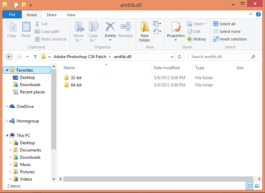Click Invert selection
Screen dimensions: 265x193
pyautogui.click(x=230, y=39)
